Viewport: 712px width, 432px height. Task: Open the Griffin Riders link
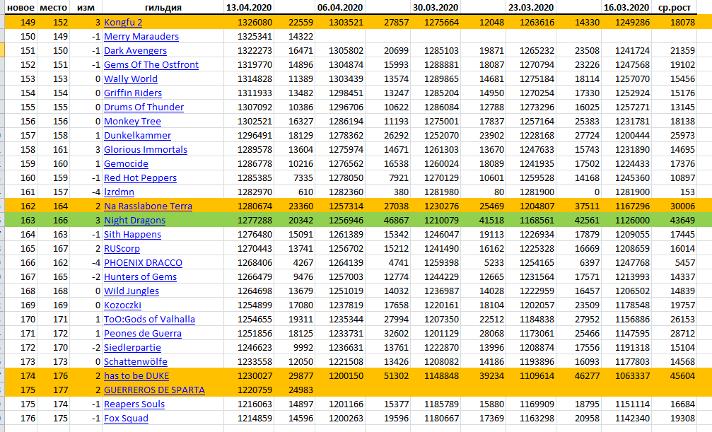133,93
